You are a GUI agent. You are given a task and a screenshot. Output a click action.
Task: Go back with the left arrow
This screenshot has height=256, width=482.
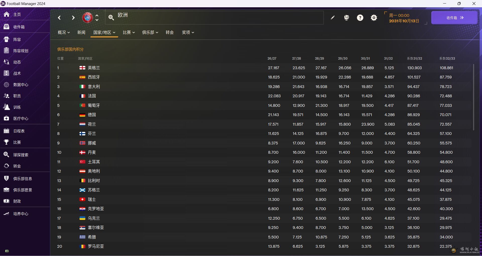point(59,18)
